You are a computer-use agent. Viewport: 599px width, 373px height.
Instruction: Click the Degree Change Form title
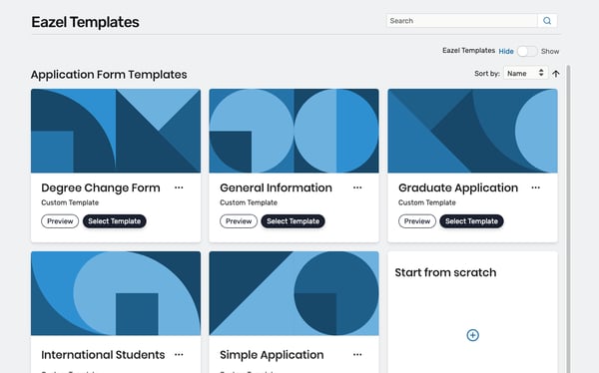(x=101, y=187)
